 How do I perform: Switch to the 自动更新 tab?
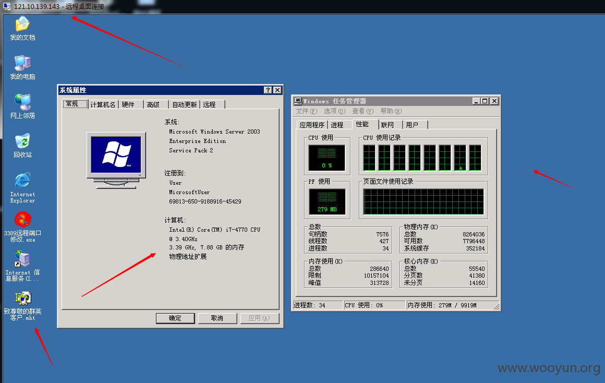coord(185,105)
